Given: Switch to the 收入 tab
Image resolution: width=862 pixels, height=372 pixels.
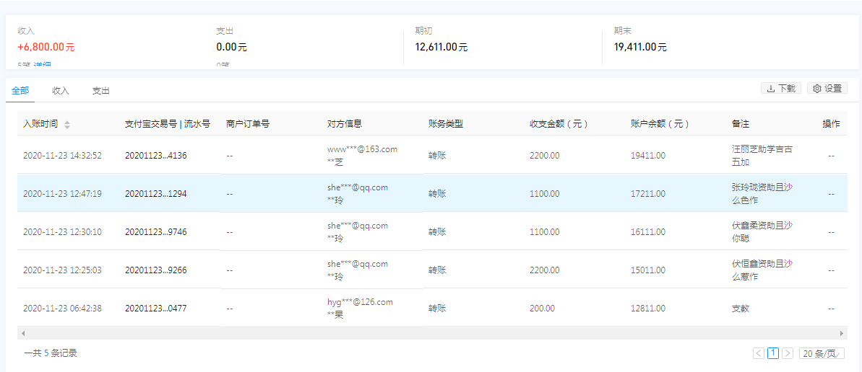Looking at the screenshot, I should tap(61, 91).
